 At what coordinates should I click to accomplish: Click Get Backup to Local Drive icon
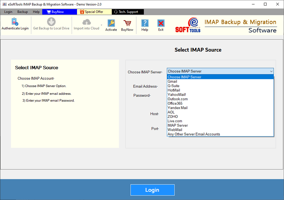51,24
